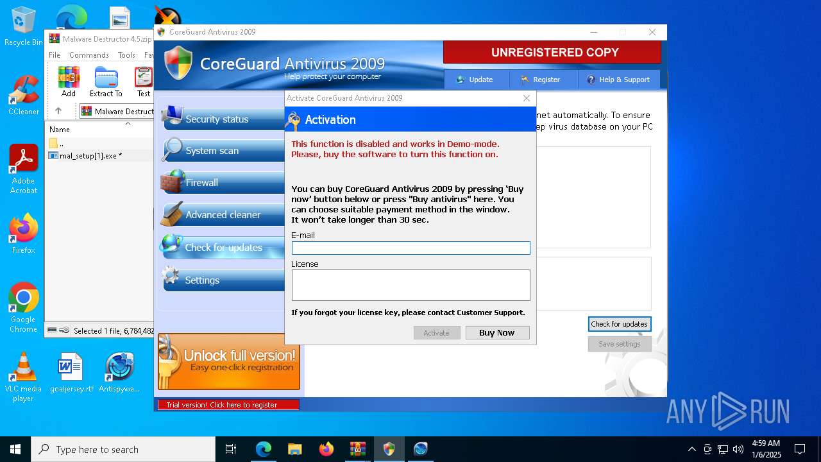Open the notification center

coord(800,449)
